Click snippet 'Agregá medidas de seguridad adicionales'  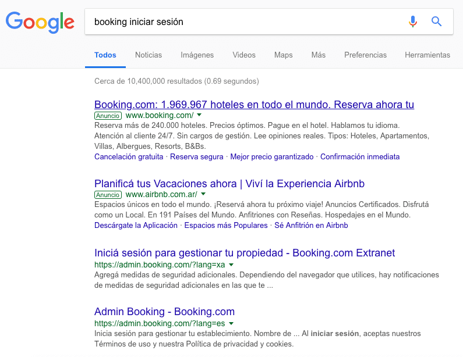coord(267,280)
